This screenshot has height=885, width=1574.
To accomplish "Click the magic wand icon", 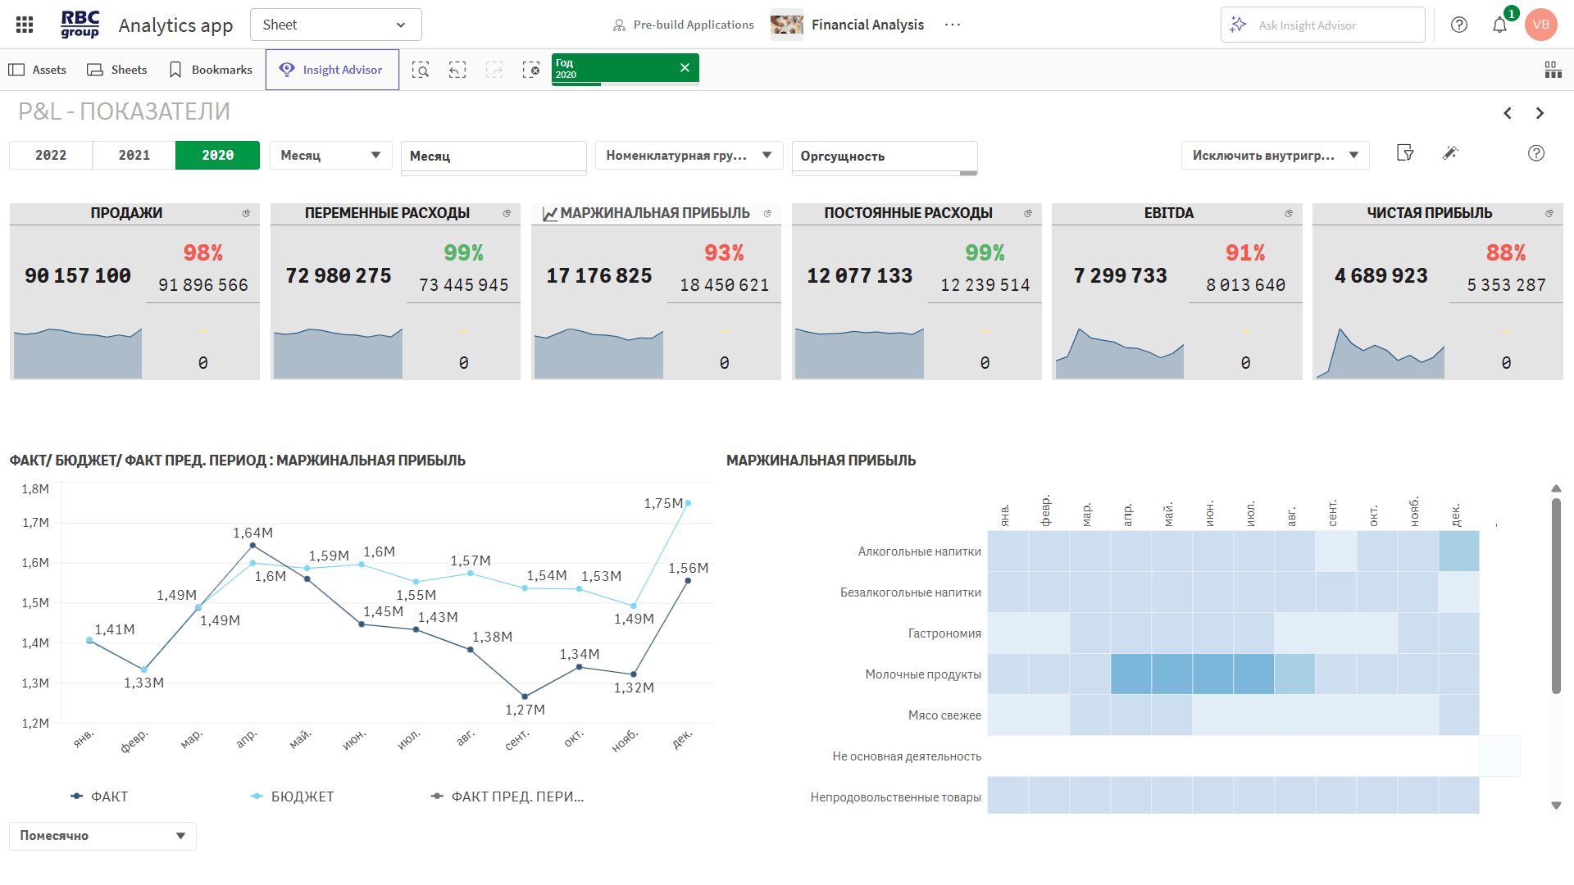I will click(x=1450, y=153).
